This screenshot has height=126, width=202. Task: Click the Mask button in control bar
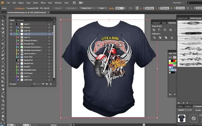(102, 8)
